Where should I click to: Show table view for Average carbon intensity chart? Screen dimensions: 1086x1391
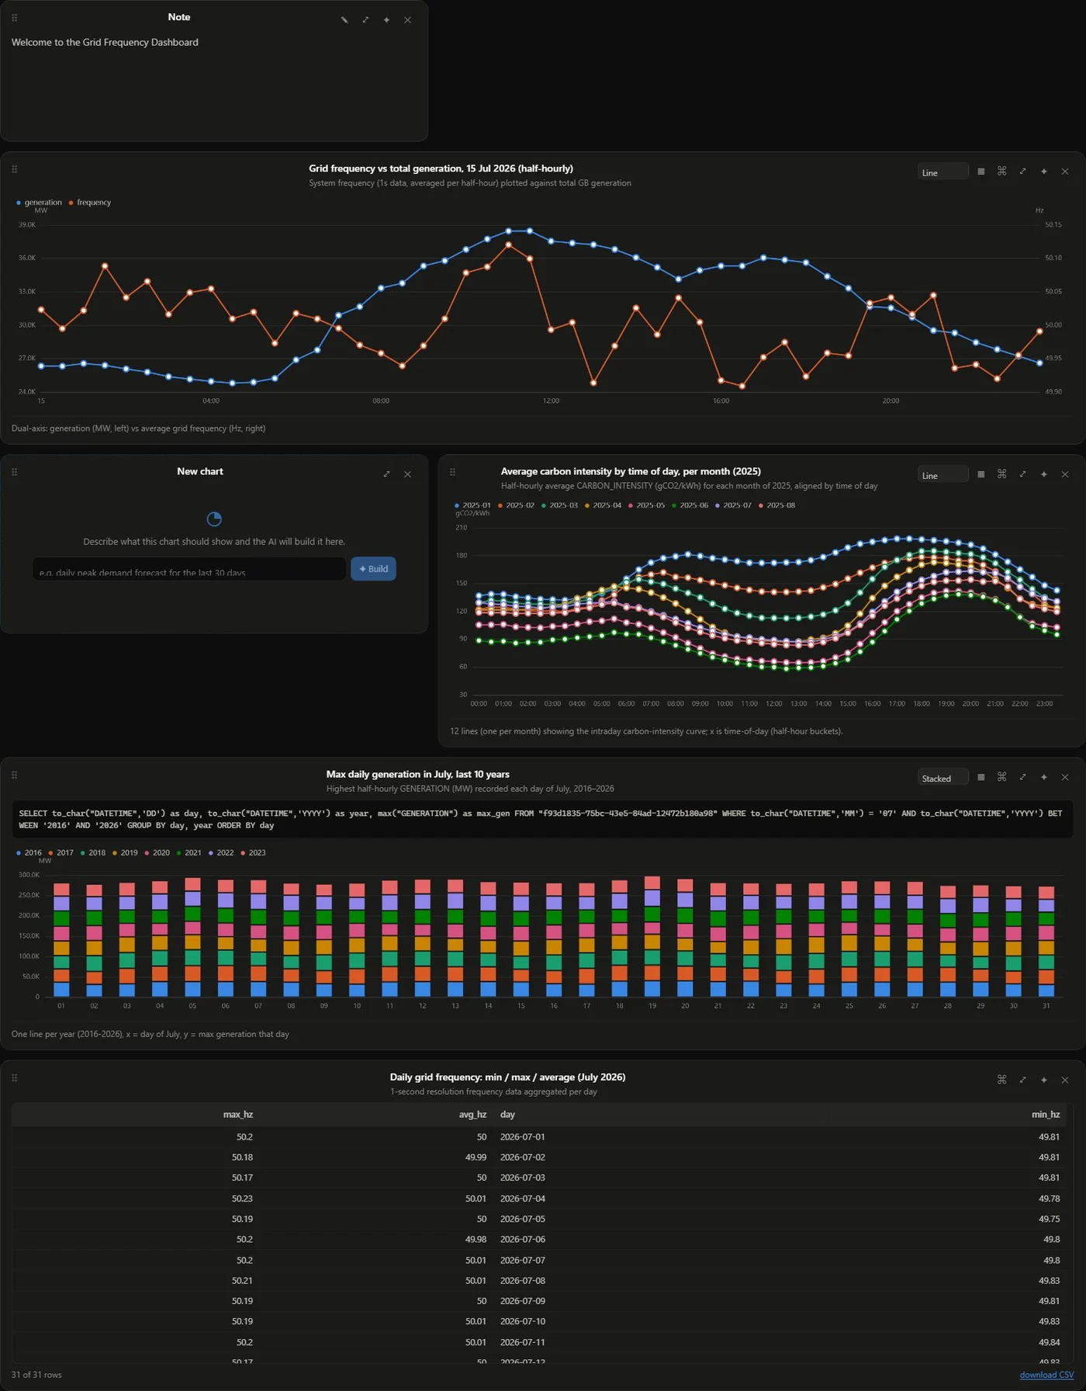981,474
